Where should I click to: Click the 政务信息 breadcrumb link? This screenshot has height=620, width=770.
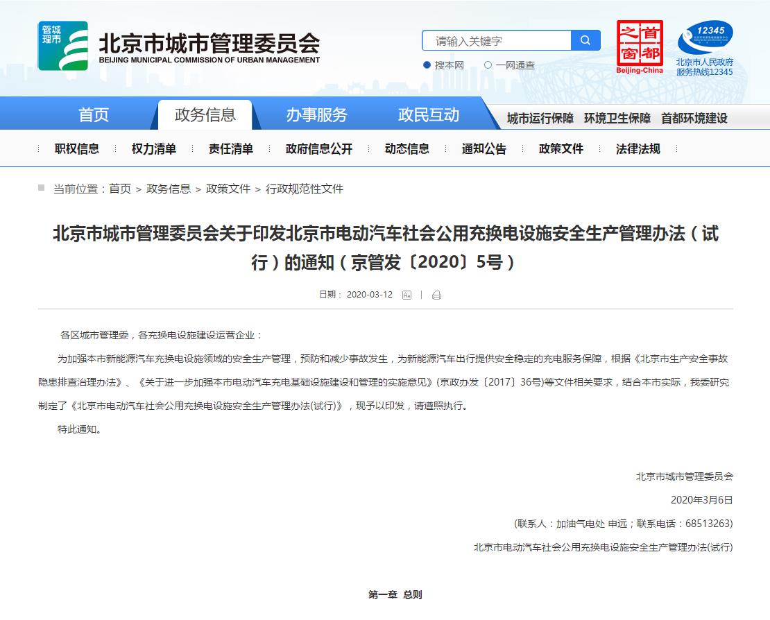click(169, 189)
